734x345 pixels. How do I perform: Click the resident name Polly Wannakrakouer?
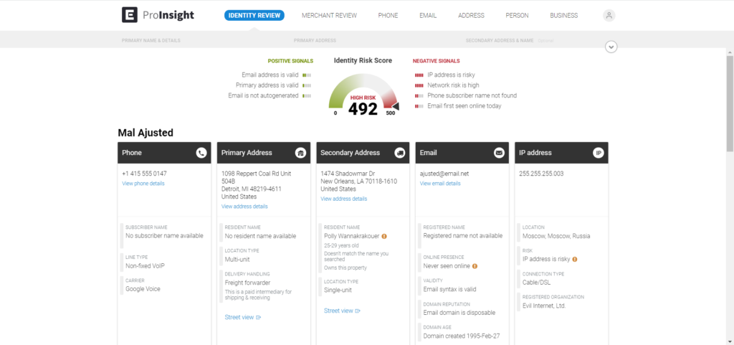point(351,237)
